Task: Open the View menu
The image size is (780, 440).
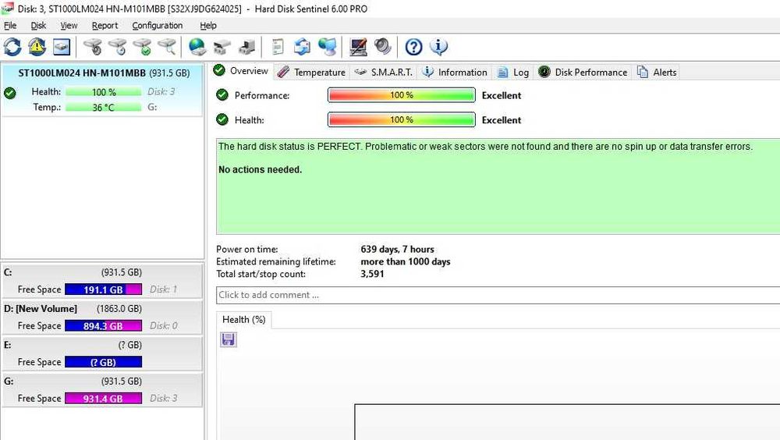Action: click(69, 26)
